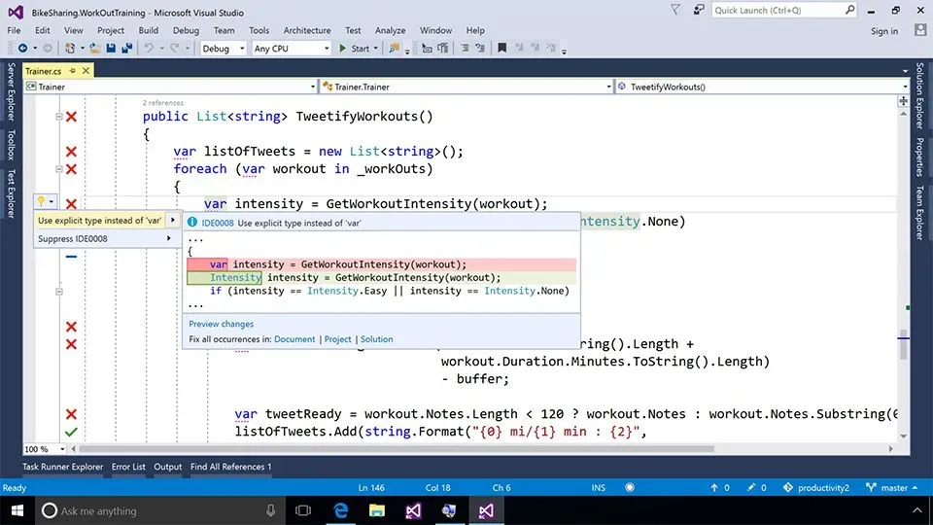Viewport: 933px width, 525px height.
Task: Switch to the Find All References 1 tab
Action: tap(231, 467)
